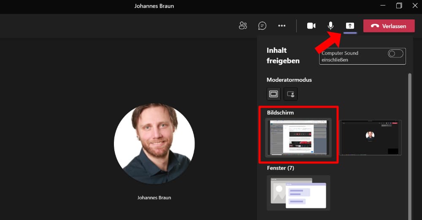Enable Computer Sound einschließen toggle
Image resolution: width=422 pixels, height=220 pixels.
[x=395, y=53]
